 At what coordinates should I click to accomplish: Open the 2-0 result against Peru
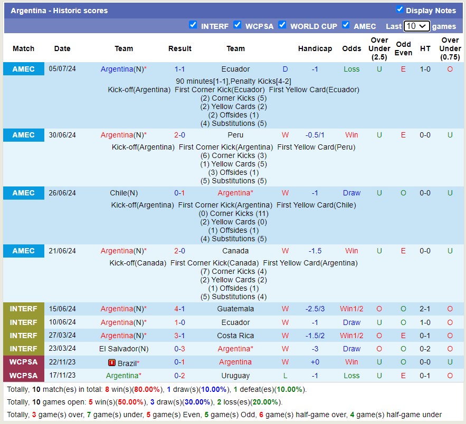[x=179, y=135]
